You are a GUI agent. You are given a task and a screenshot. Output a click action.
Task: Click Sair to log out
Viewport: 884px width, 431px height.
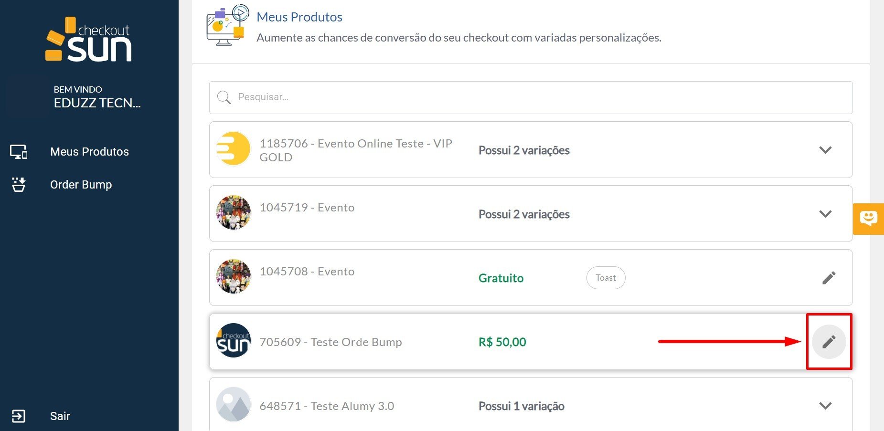[x=60, y=416]
